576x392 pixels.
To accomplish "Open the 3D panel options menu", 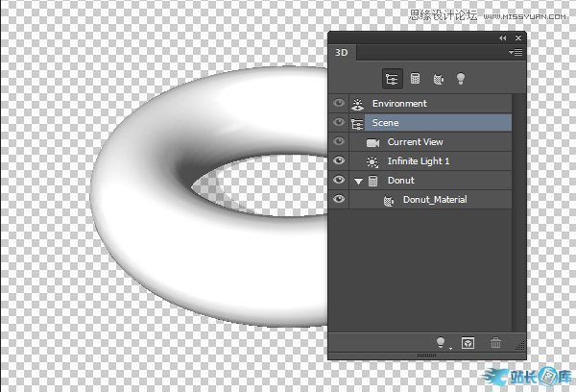I will pos(517,52).
